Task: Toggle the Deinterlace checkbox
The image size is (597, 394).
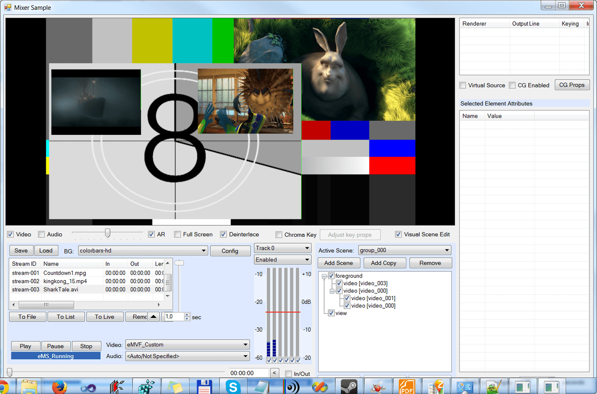Action: (223, 234)
